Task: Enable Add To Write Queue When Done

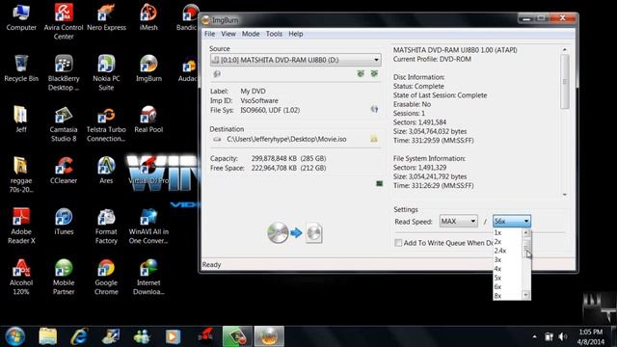Action: pos(398,243)
